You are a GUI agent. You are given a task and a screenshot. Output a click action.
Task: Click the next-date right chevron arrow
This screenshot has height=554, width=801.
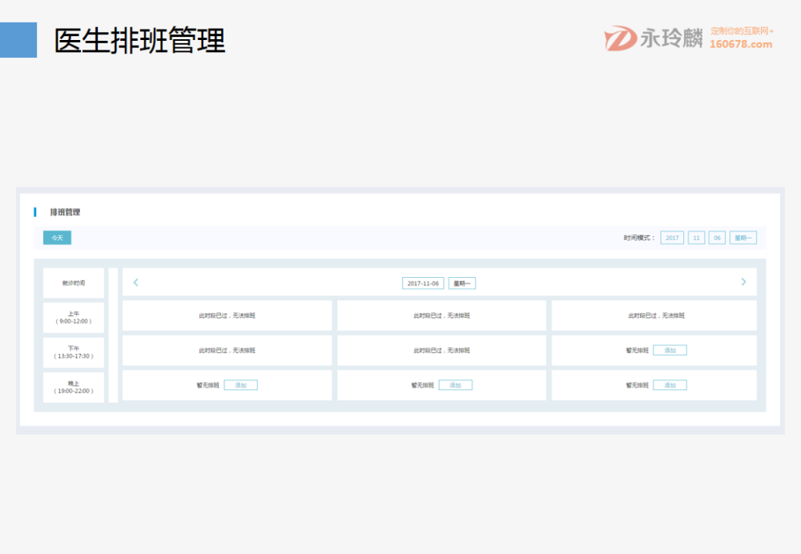(743, 282)
